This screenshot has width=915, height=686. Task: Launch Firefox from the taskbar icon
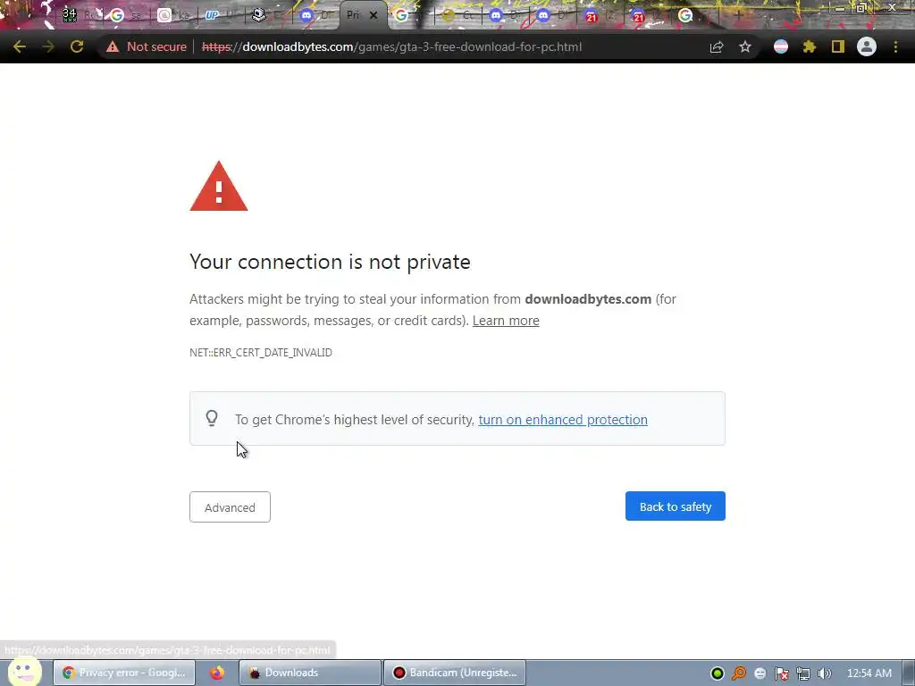coord(216,673)
